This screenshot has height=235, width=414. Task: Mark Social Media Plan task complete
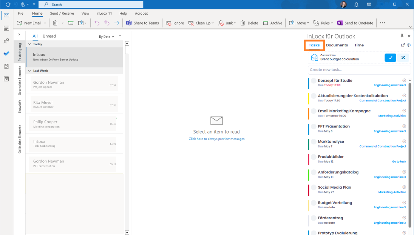click(x=314, y=187)
